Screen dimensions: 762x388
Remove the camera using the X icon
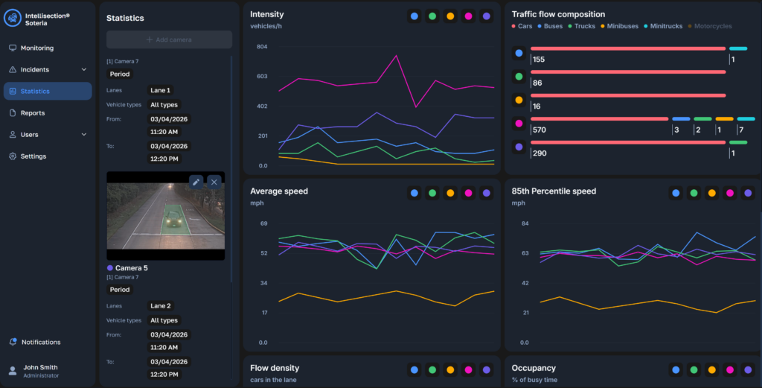tap(214, 182)
